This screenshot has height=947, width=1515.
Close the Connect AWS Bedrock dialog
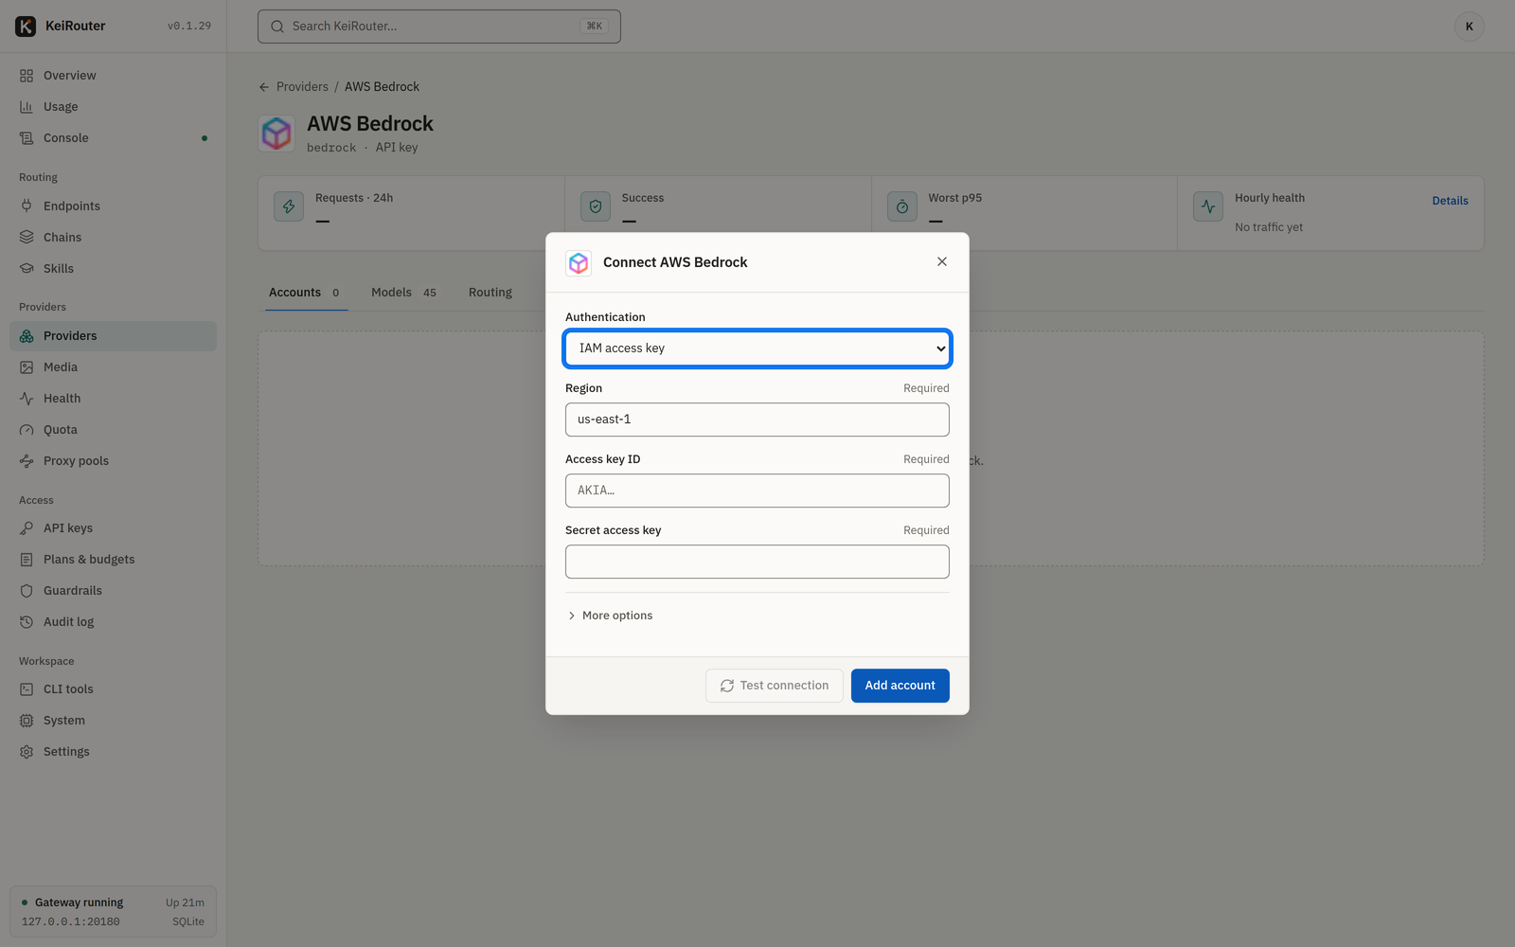[942, 262]
